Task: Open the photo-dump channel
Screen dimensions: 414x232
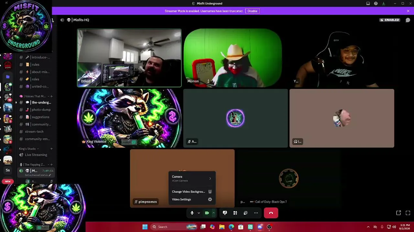Action: click(x=36, y=110)
